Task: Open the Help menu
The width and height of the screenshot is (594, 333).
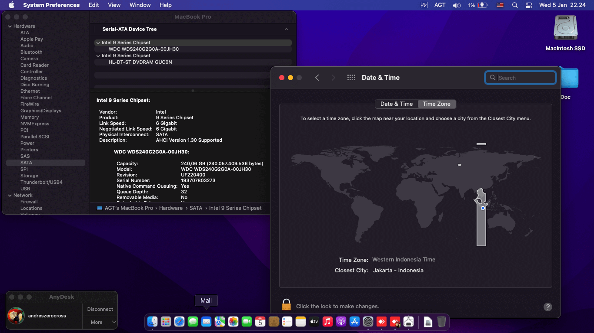Action: (166, 5)
